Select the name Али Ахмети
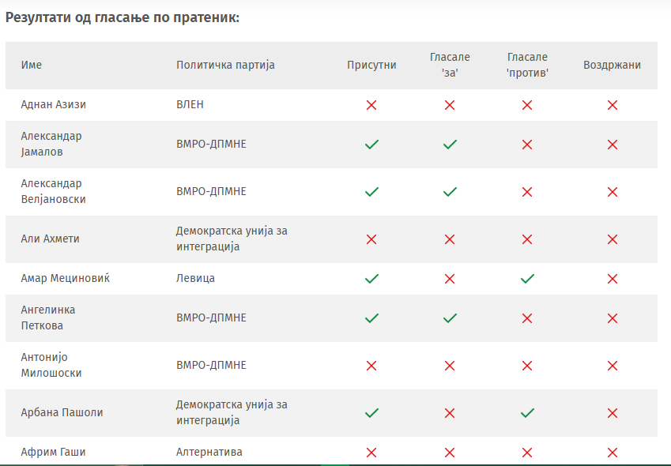Screen dimensions: 671x466 50,239
